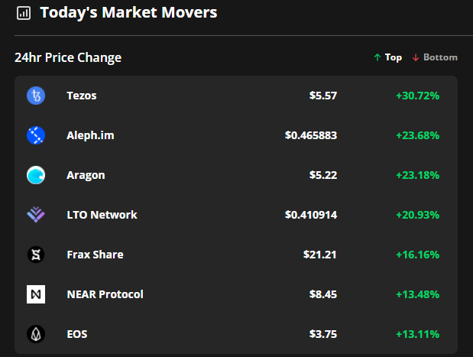473x357 pixels.
Task: Open the NEAR Protocol name link
Action: (105, 294)
